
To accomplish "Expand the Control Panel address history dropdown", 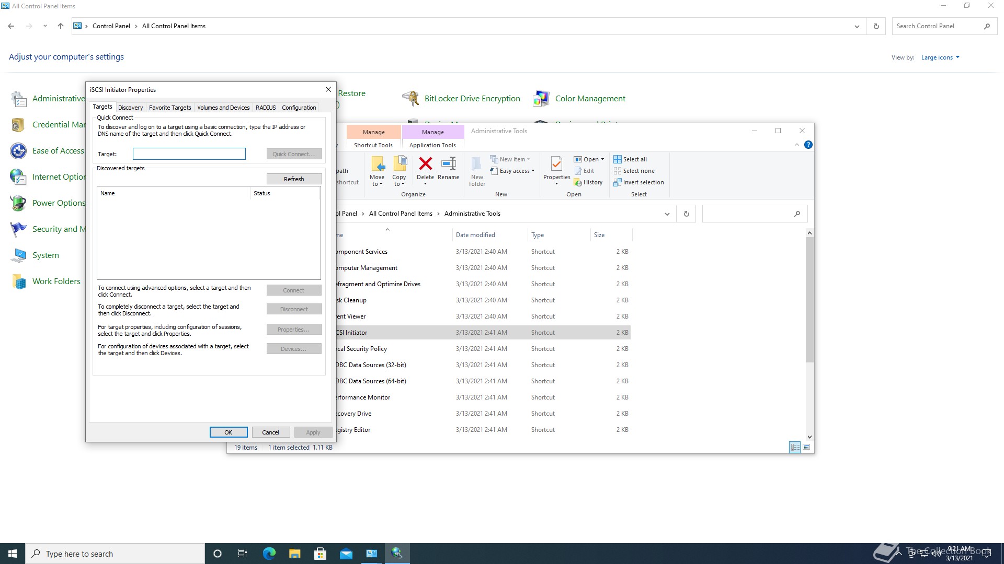I will (x=857, y=26).
